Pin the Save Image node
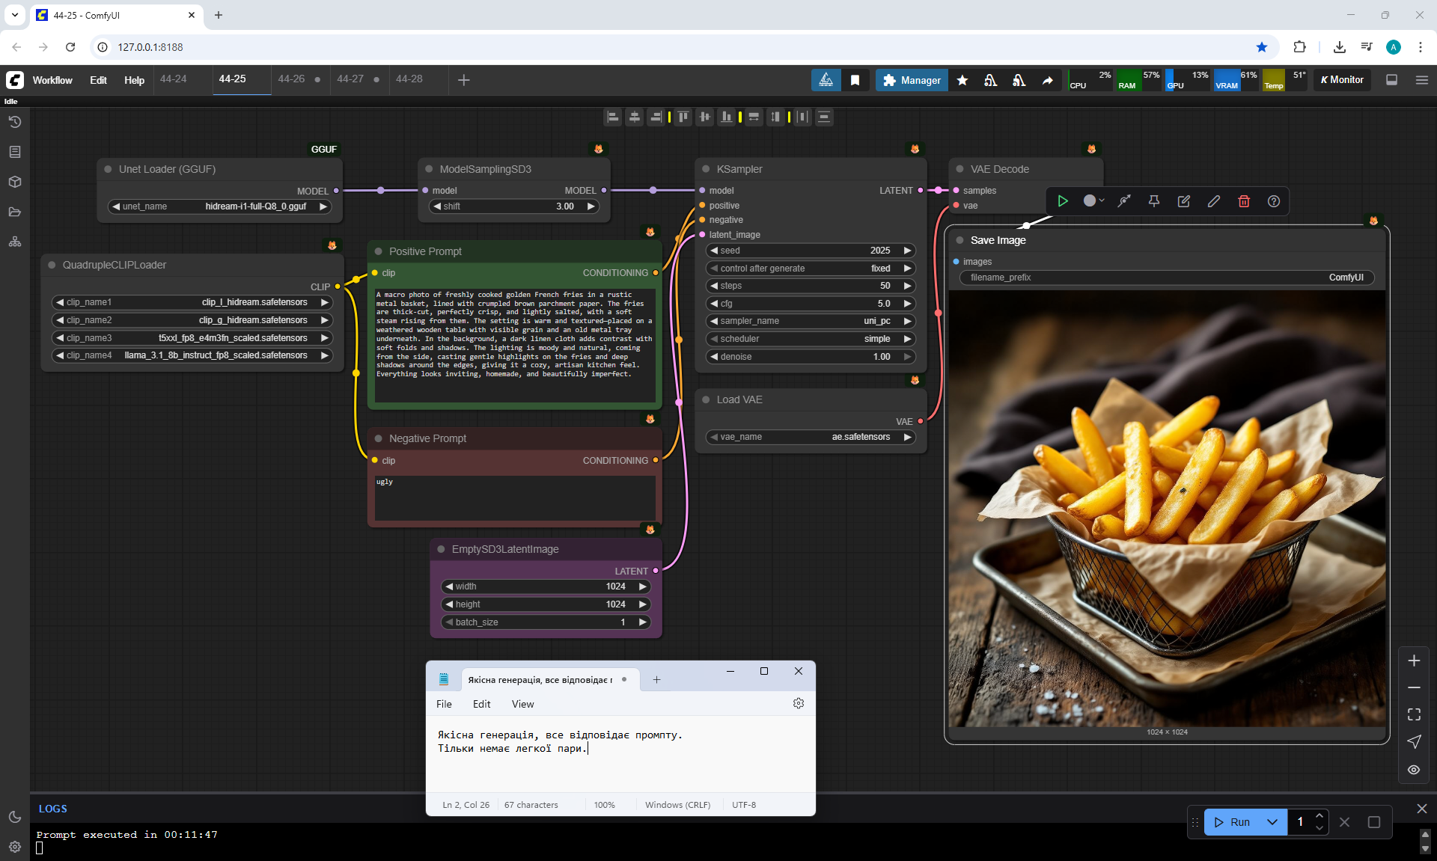Screen dimensions: 1437x861 click(1153, 201)
